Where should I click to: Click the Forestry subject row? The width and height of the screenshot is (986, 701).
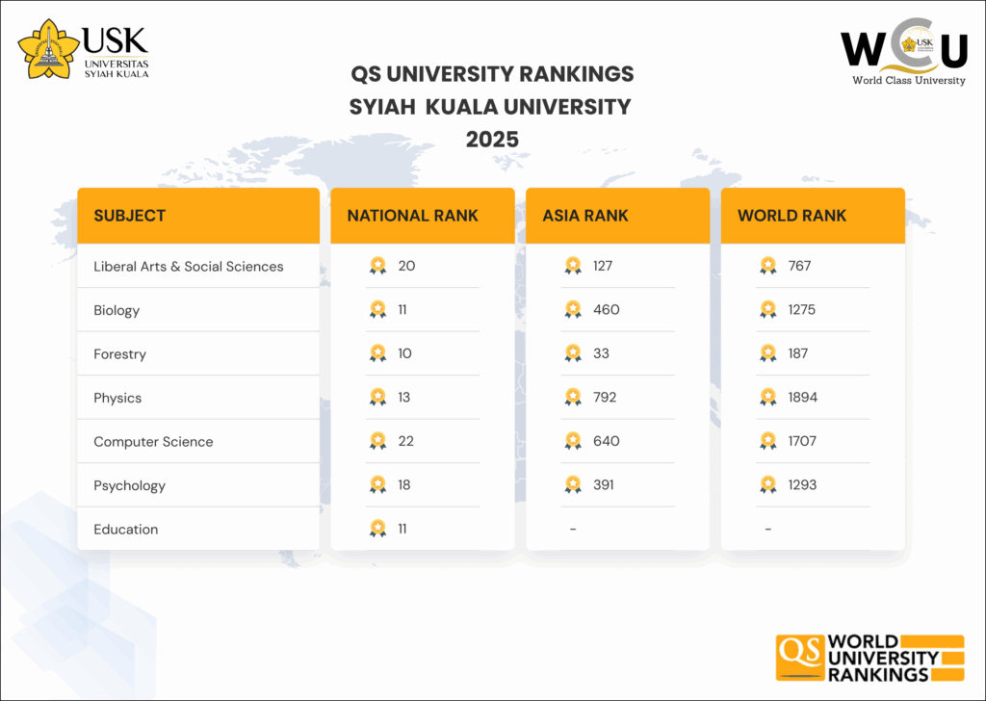(198, 354)
